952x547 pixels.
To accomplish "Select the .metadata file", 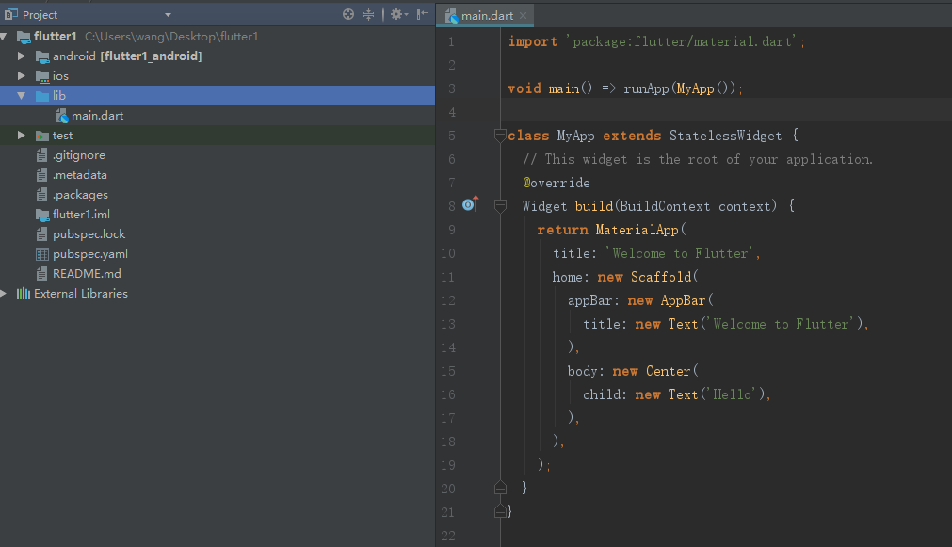I will tap(218, 175).
